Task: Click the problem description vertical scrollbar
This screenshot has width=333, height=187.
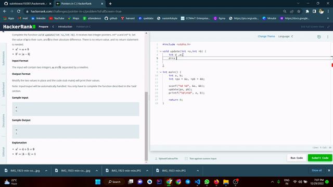Action: point(146,126)
